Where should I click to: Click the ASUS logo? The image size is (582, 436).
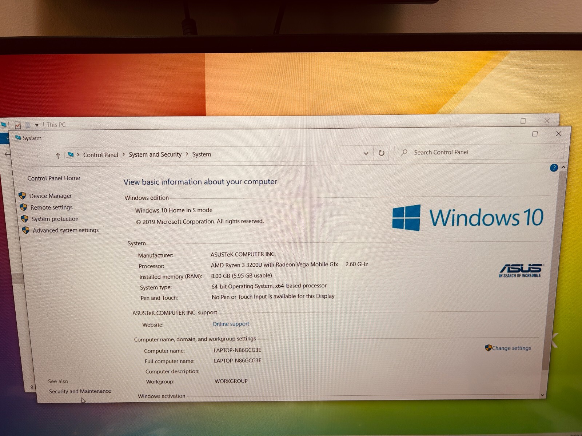click(x=521, y=271)
